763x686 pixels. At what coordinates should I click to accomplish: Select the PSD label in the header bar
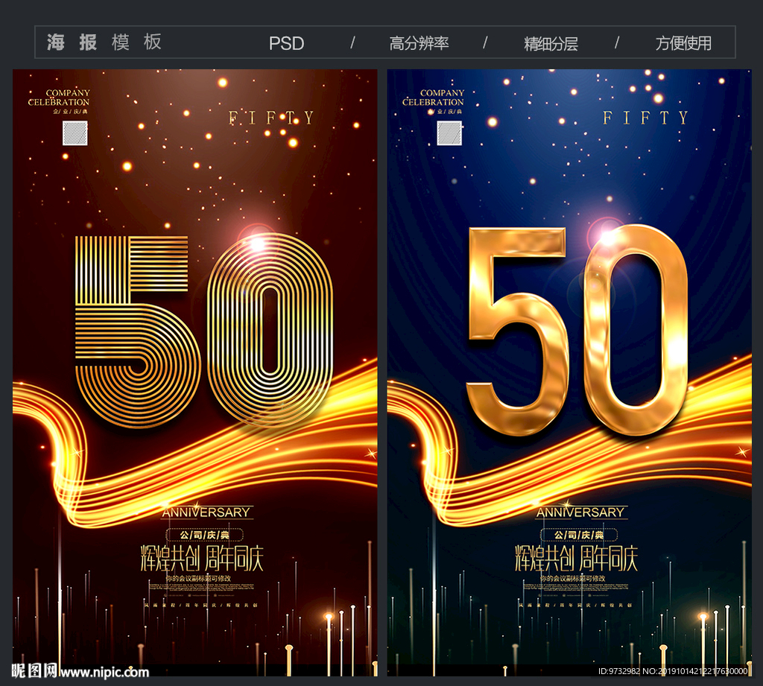[287, 43]
